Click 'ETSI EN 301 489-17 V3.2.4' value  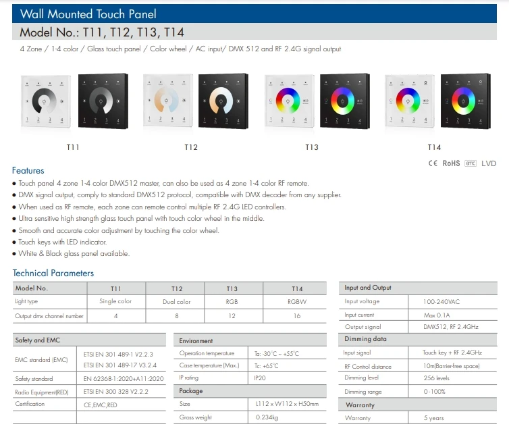[x=119, y=365]
